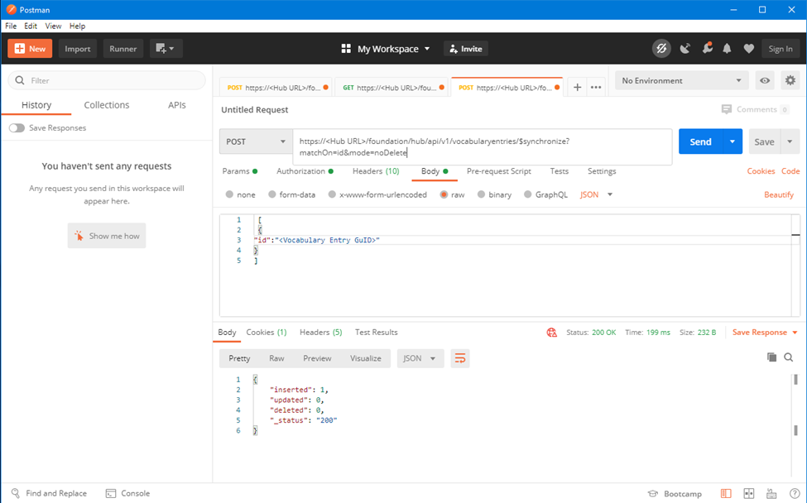Open the Pre-request Script tab
Viewport: 807px width, 503px height.
point(498,171)
